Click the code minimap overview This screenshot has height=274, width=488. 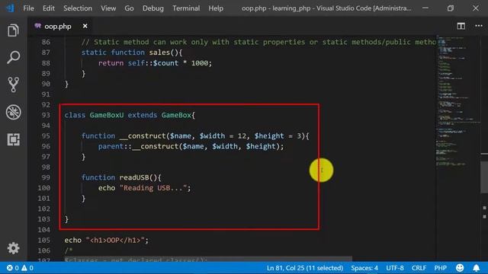point(457,103)
